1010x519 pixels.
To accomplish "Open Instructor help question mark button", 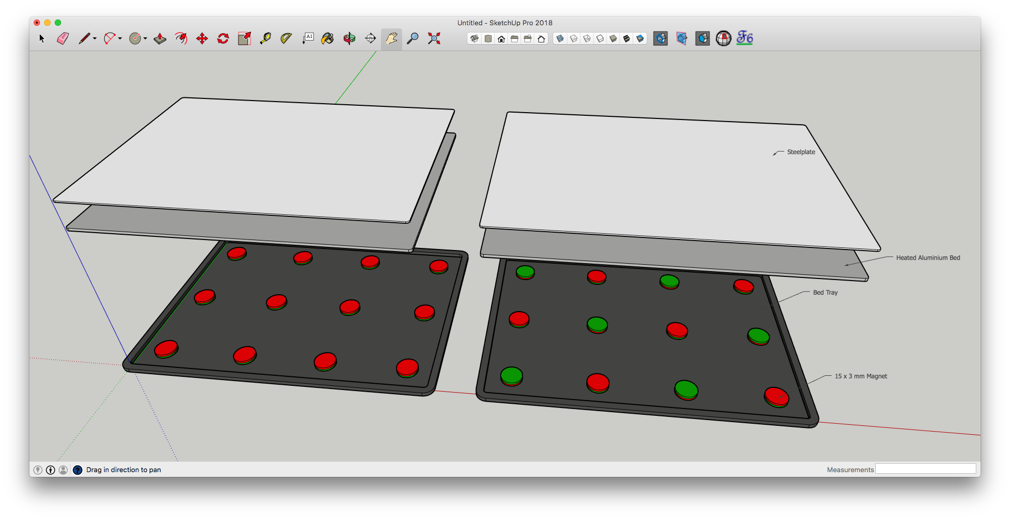I will (77, 470).
